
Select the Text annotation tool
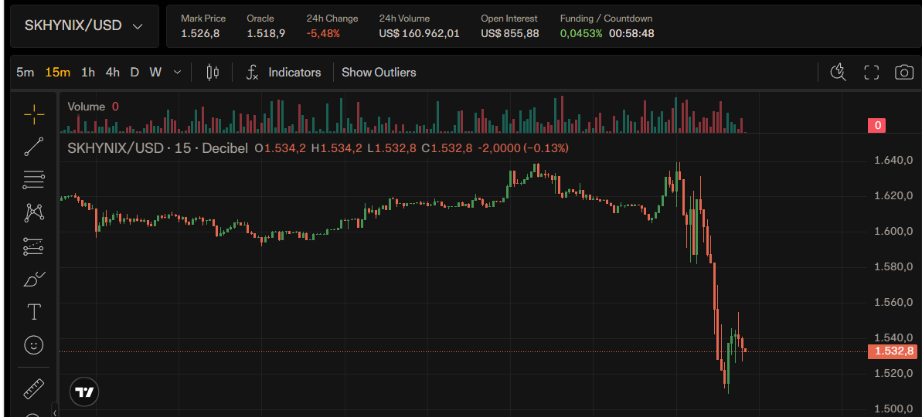point(34,312)
